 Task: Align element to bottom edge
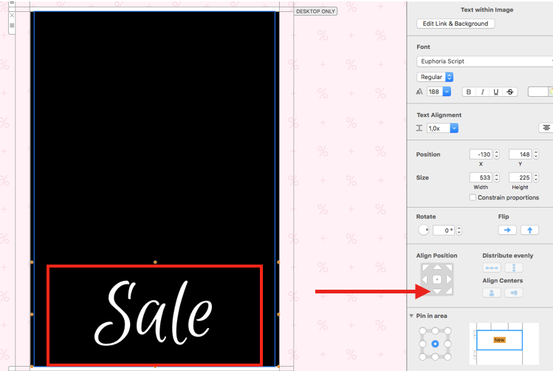(x=437, y=292)
